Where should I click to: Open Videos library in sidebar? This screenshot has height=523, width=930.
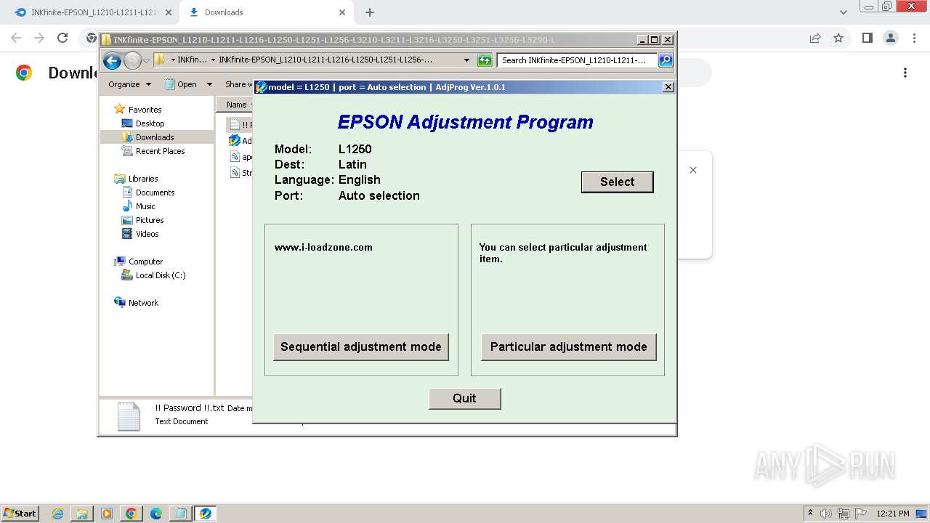tap(147, 234)
